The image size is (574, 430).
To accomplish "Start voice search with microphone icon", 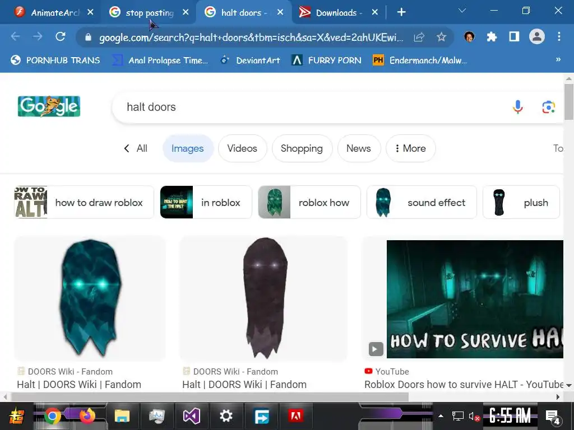I will 517,107.
